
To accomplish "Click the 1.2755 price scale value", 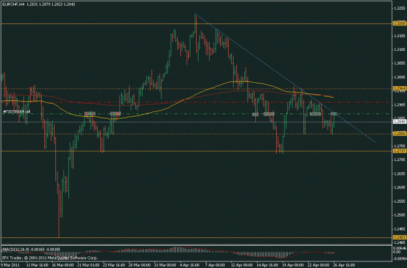I will point(399,146).
